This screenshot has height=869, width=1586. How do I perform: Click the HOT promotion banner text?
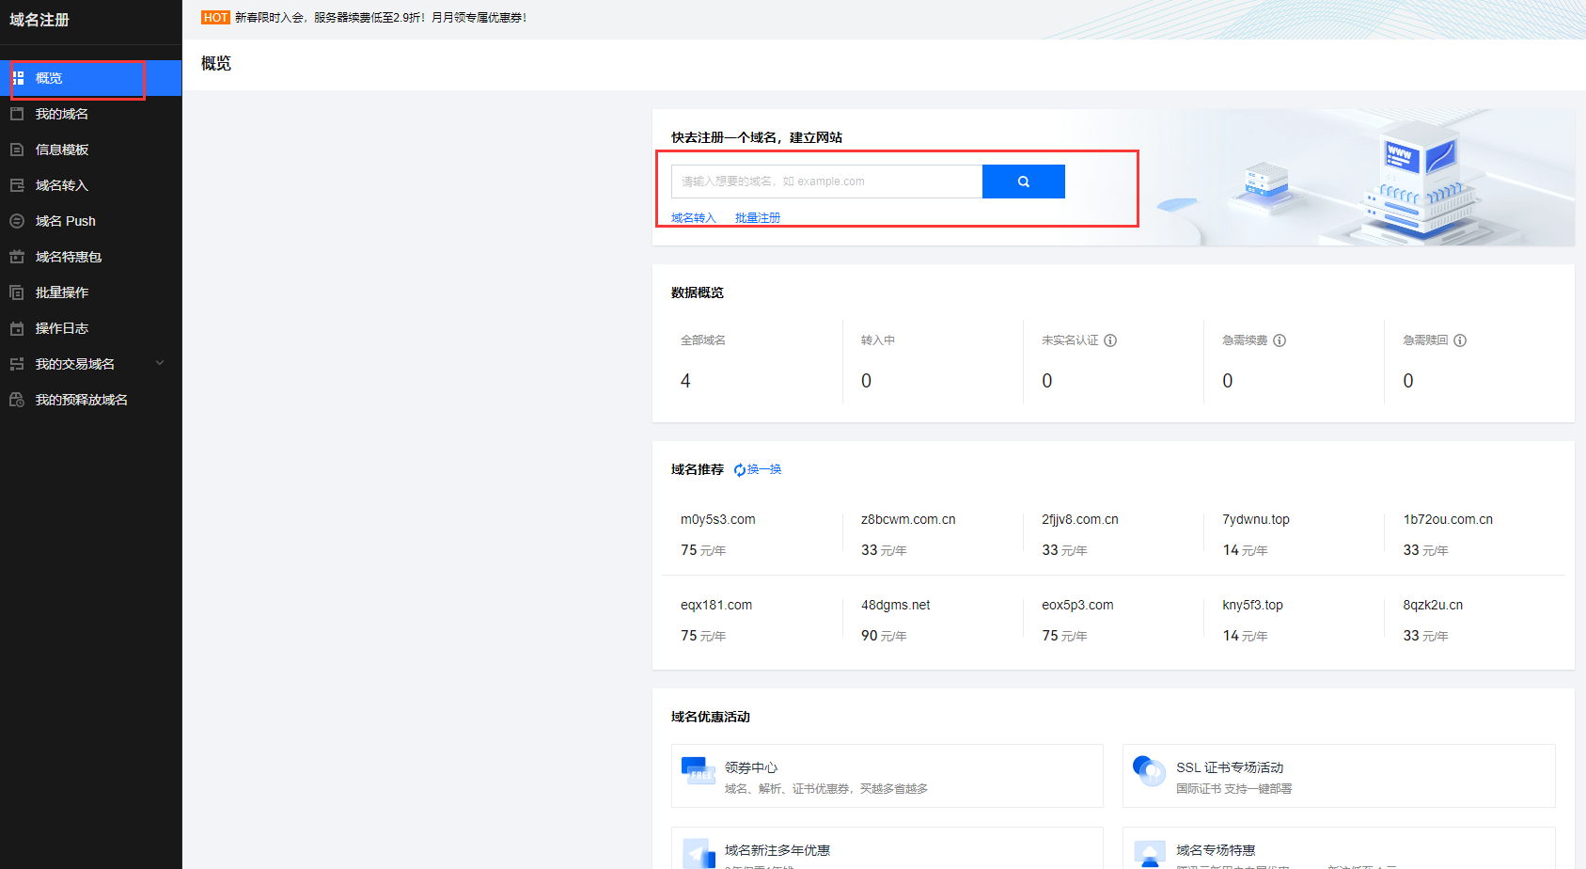pyautogui.click(x=380, y=18)
